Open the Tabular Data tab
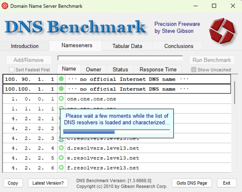The image size is (242, 192). (x=127, y=46)
